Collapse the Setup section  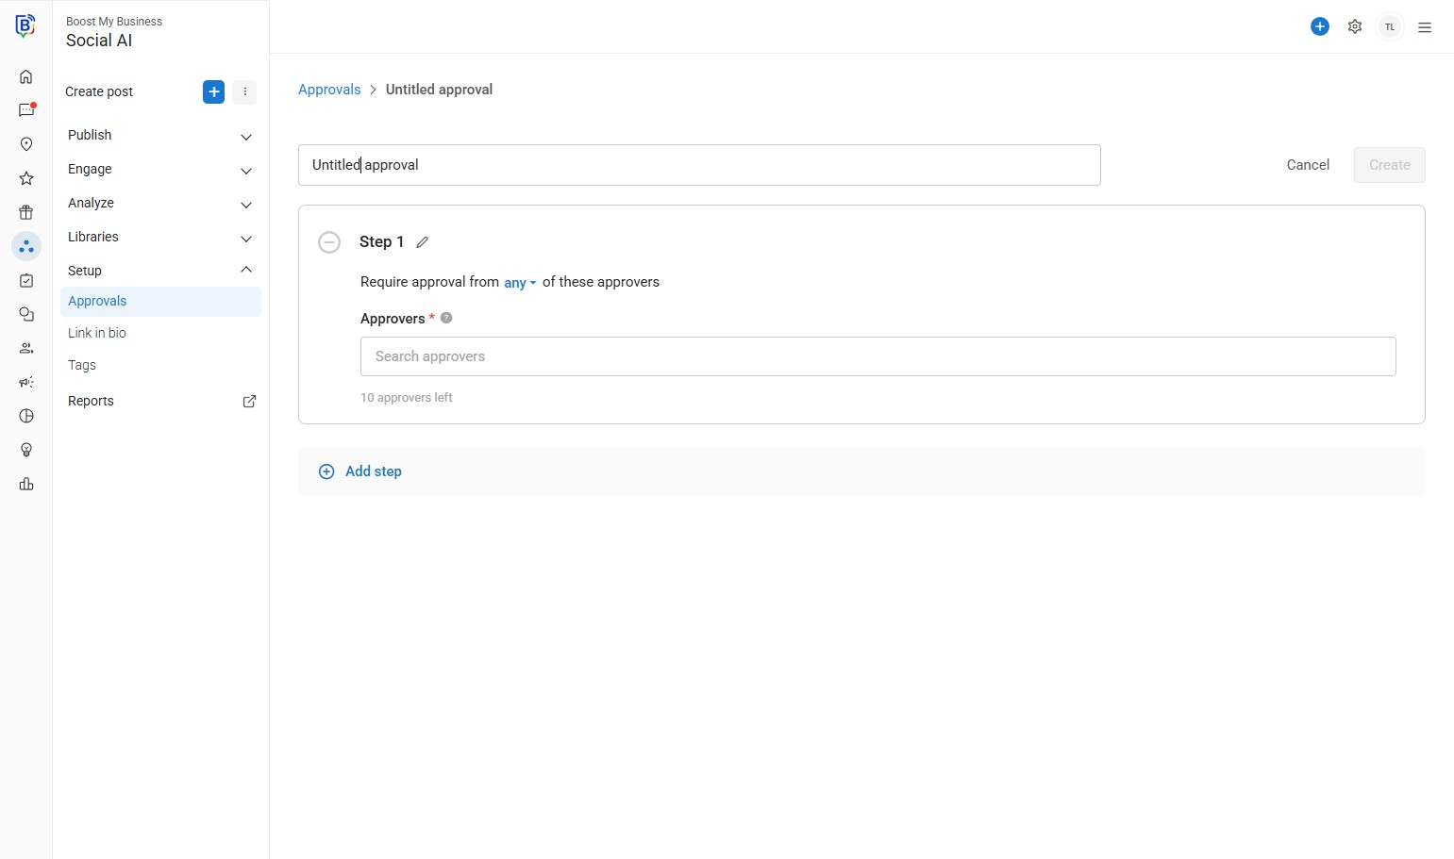click(x=245, y=271)
